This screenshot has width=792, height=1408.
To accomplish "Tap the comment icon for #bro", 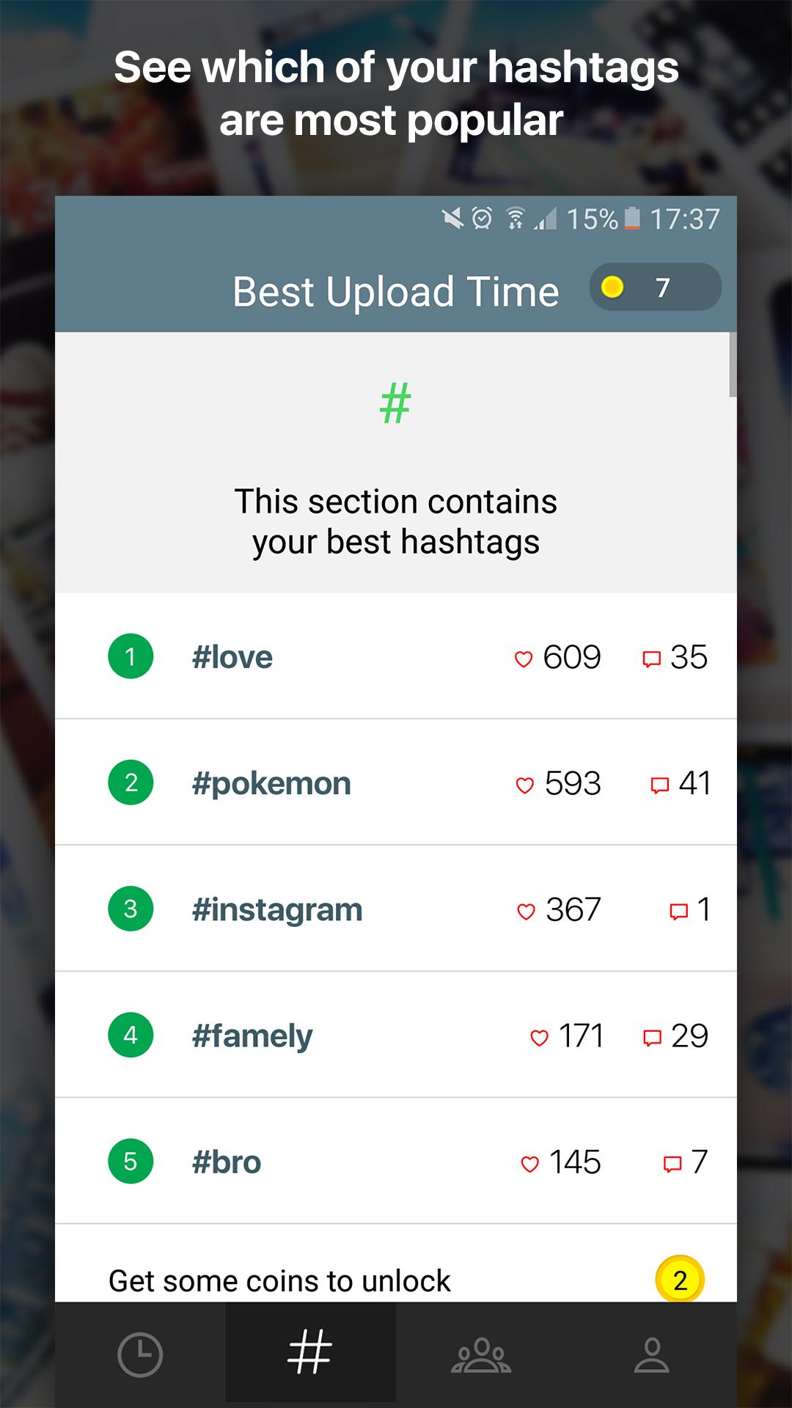I will tap(672, 1164).
